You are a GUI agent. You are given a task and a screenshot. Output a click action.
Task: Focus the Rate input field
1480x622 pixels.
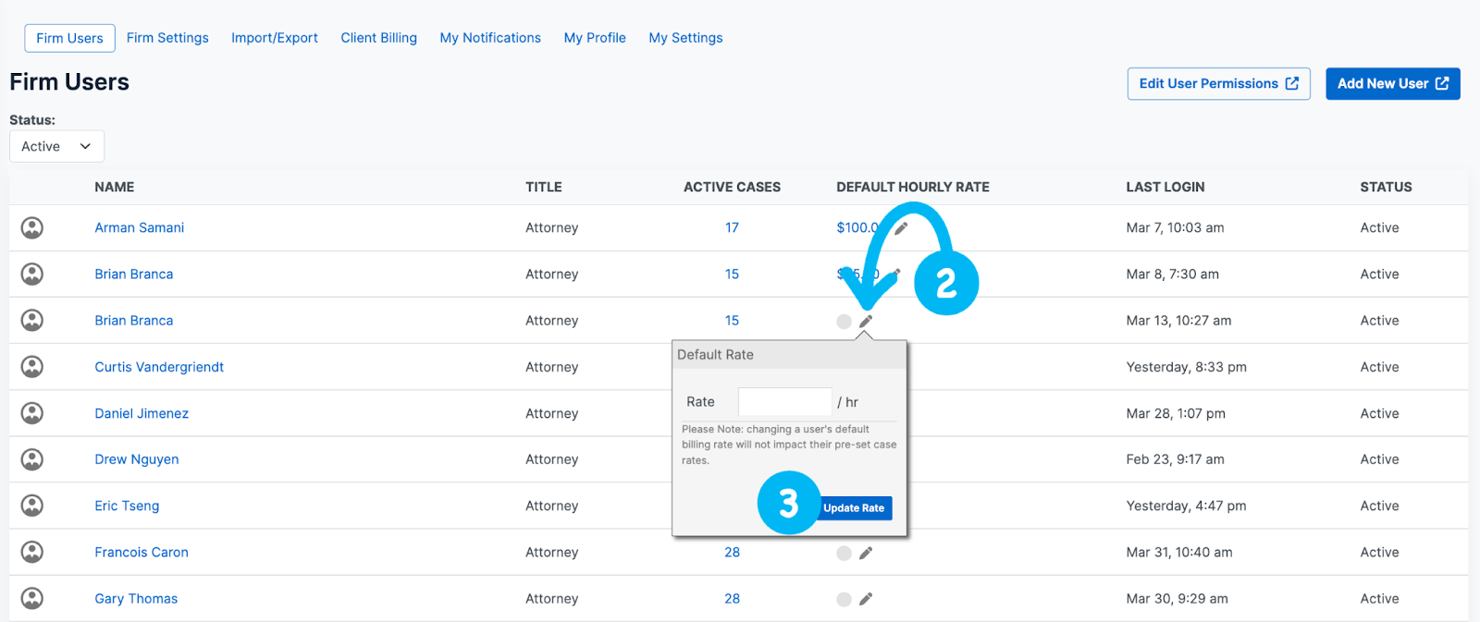tap(784, 402)
